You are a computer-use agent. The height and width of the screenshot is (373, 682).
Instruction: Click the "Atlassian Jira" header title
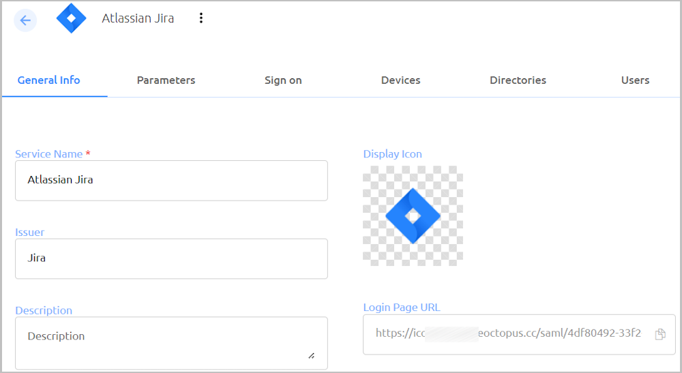138,18
